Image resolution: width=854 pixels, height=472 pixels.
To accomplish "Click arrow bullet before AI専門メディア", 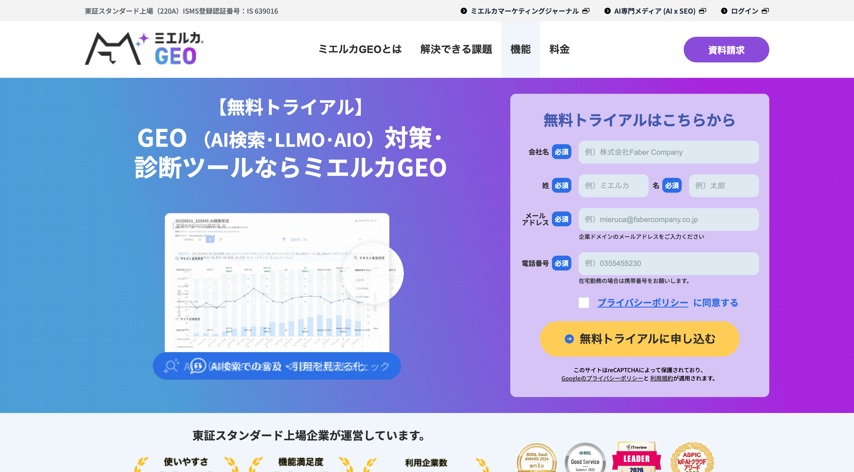I will (607, 11).
